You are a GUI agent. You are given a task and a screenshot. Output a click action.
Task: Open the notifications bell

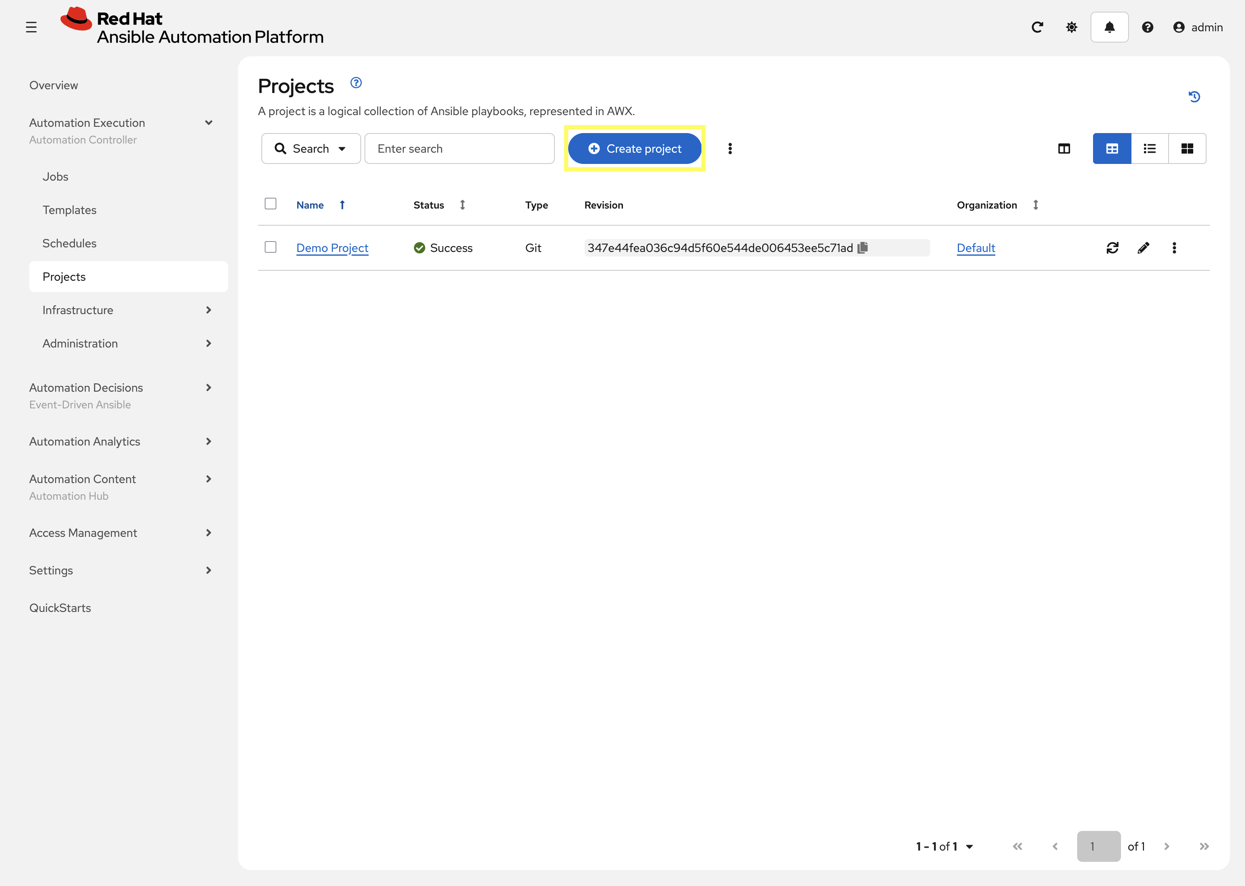tap(1109, 27)
